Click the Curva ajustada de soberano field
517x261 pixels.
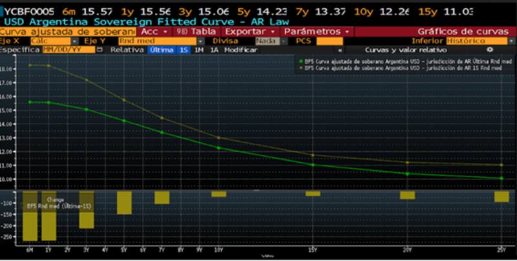tap(67, 31)
